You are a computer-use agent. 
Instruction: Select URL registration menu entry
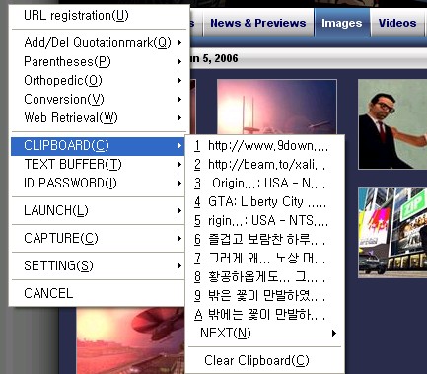(x=98, y=16)
